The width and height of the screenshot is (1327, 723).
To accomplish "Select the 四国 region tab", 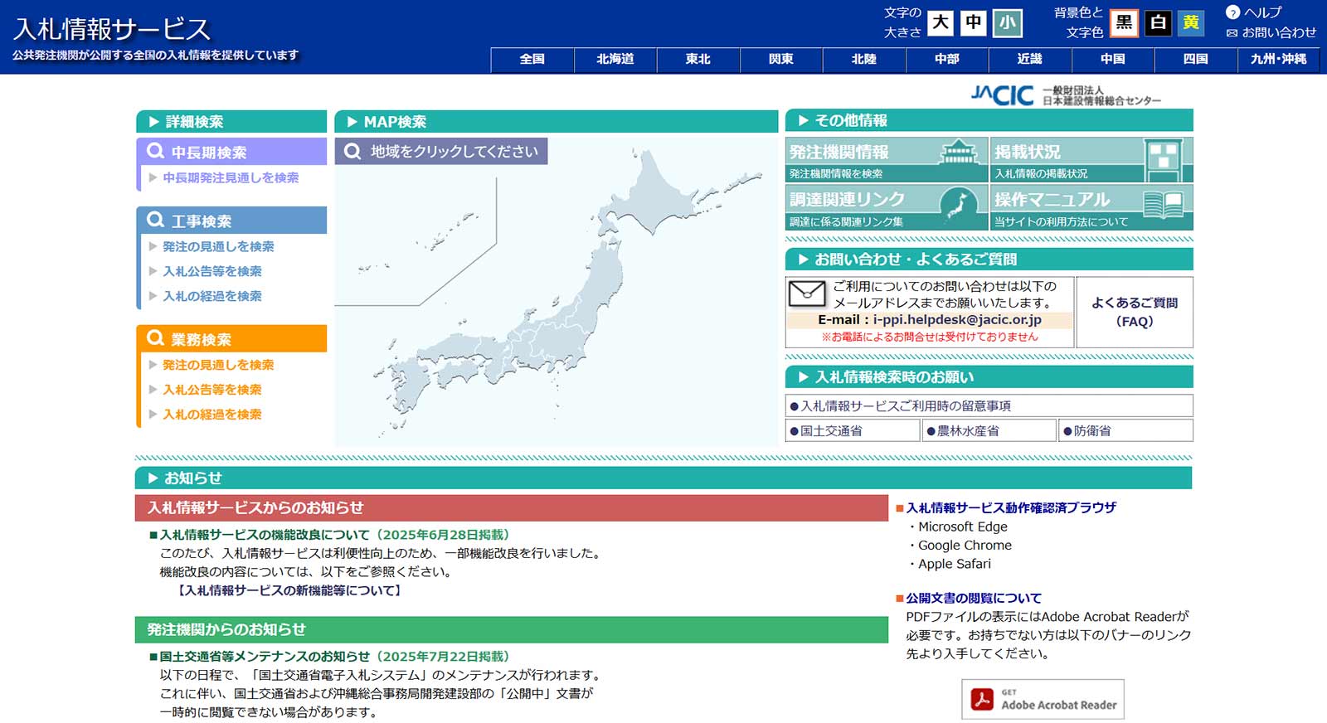I will [1196, 60].
